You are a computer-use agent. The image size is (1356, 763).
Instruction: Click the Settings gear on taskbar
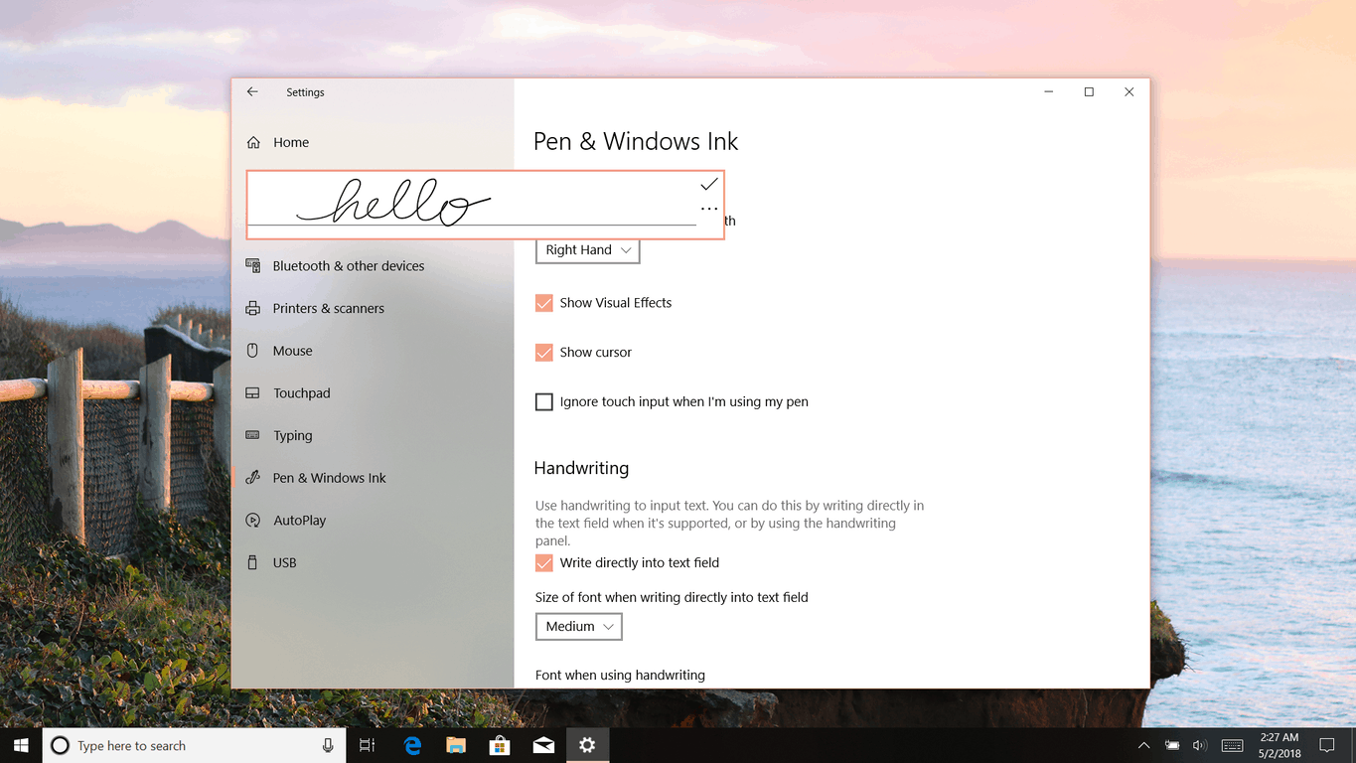587,745
